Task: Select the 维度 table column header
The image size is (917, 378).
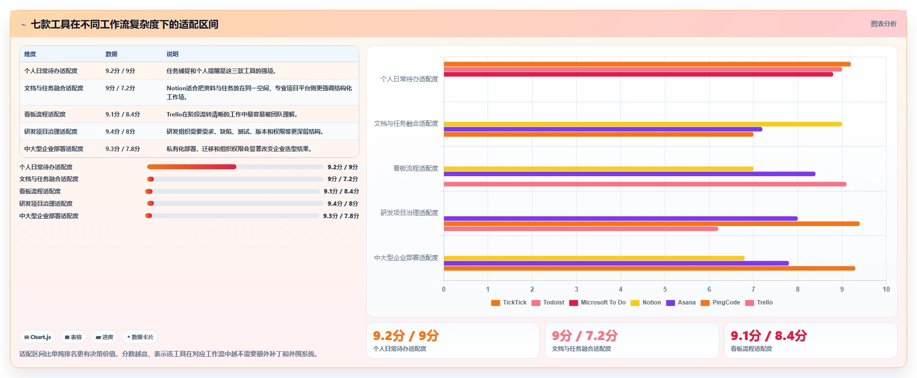Action: tap(30, 54)
